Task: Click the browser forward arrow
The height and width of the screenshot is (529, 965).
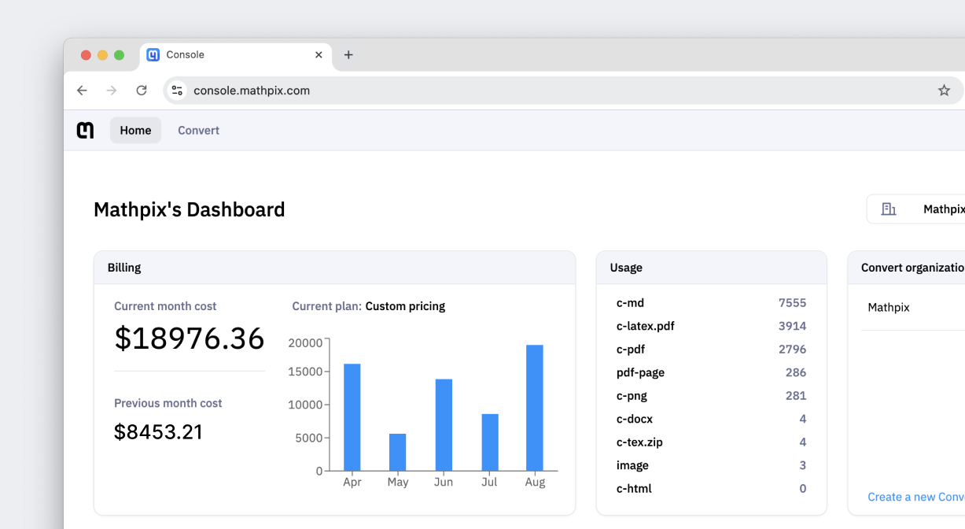Action: (112, 91)
